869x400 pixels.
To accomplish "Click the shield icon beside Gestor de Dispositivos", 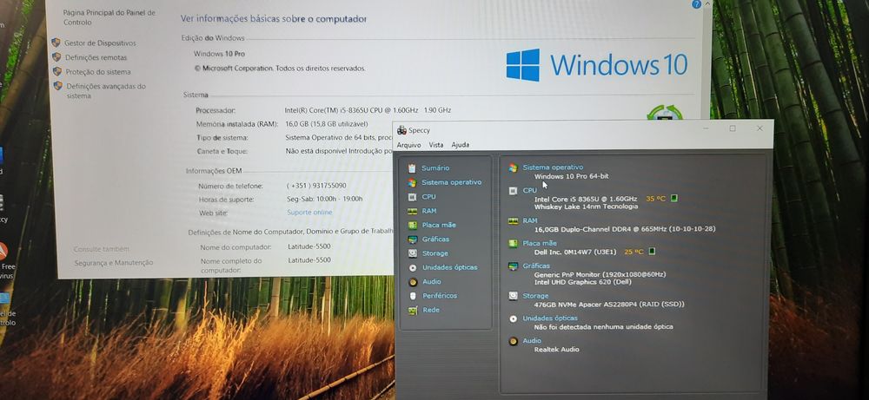I will (x=56, y=43).
